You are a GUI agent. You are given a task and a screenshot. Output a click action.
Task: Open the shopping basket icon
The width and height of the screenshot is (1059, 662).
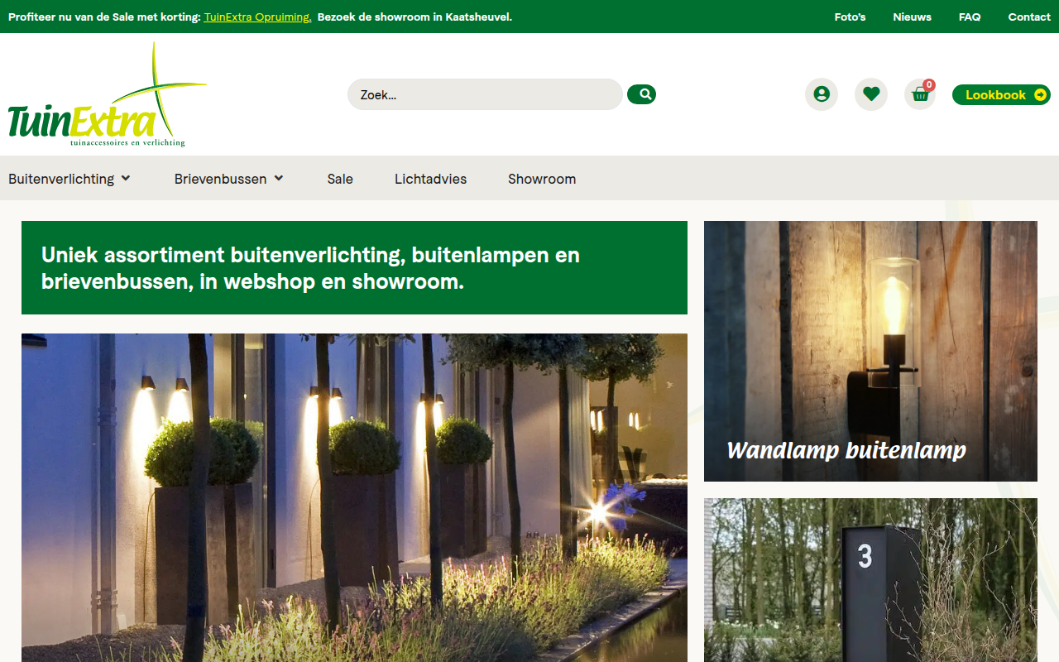(x=920, y=94)
